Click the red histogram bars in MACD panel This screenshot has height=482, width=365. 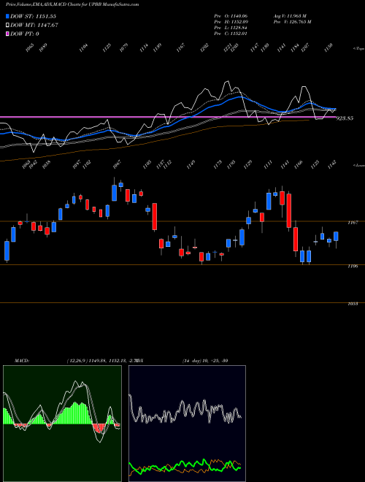click(99, 428)
